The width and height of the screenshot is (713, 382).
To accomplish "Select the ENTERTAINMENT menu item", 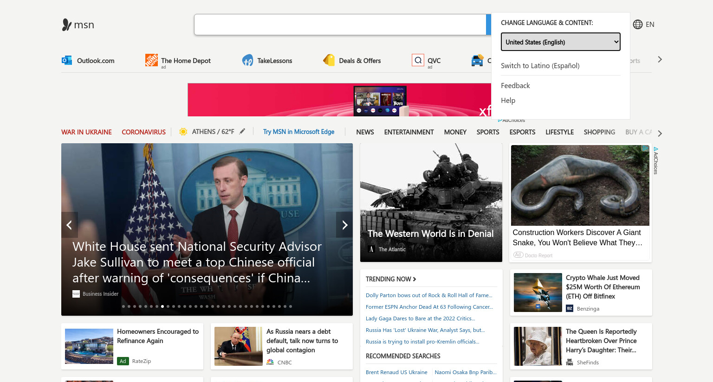I will tap(409, 132).
